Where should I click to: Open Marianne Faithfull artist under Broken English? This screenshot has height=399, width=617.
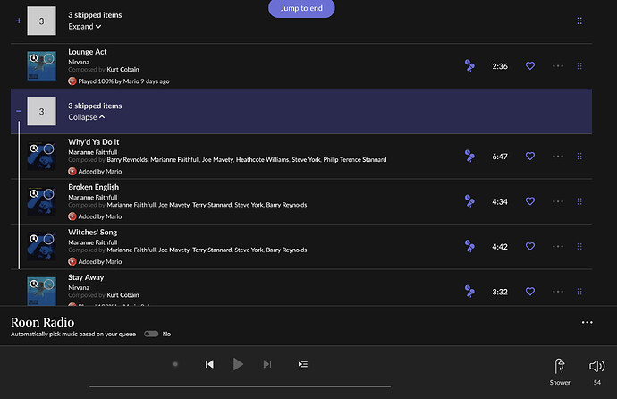tap(92, 197)
